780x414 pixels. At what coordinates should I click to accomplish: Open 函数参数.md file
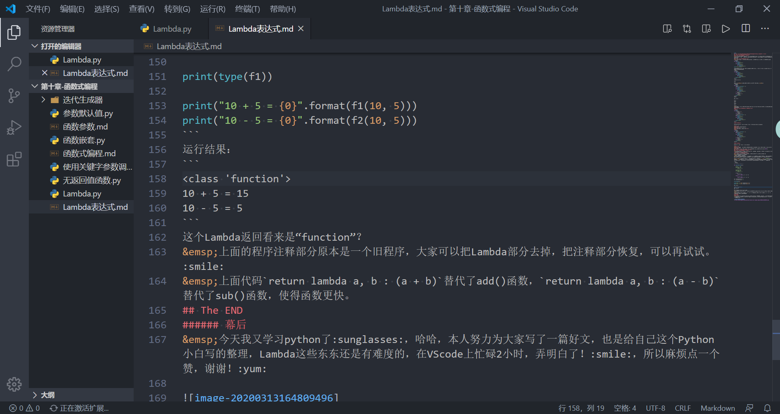point(81,127)
